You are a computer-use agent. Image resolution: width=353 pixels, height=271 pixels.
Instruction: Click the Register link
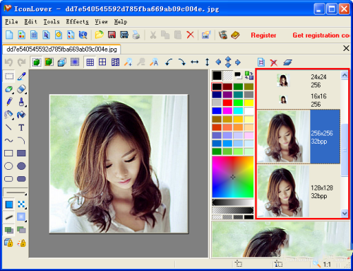(x=263, y=35)
